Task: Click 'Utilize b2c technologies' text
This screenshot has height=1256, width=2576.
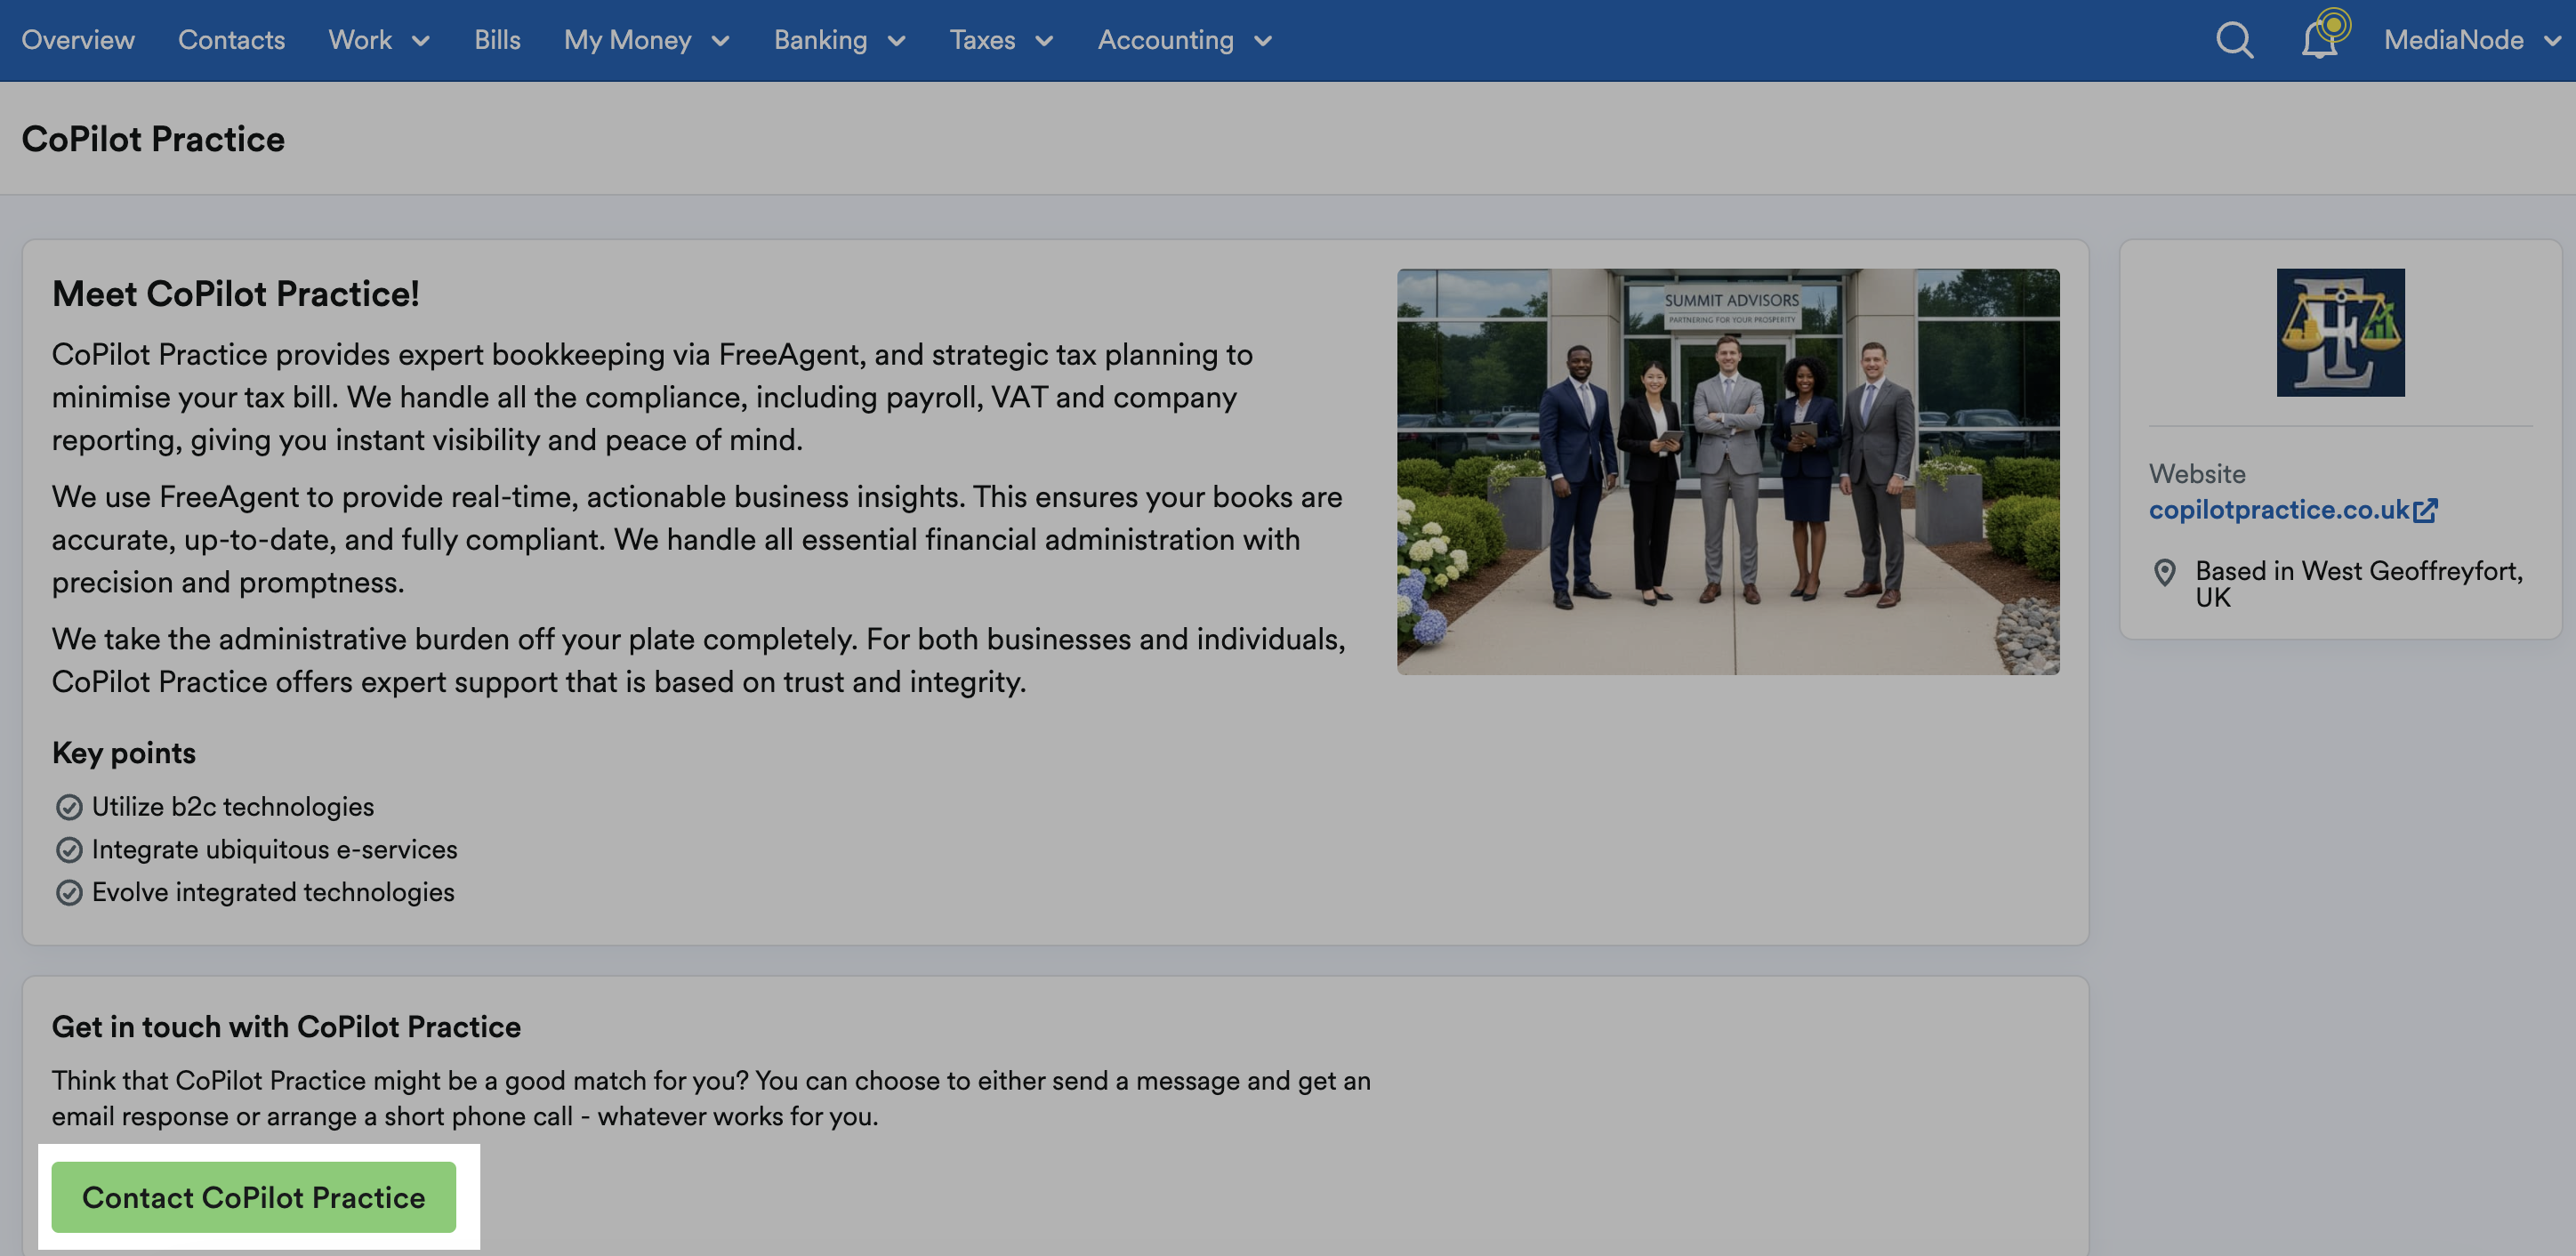Action: (x=233, y=806)
